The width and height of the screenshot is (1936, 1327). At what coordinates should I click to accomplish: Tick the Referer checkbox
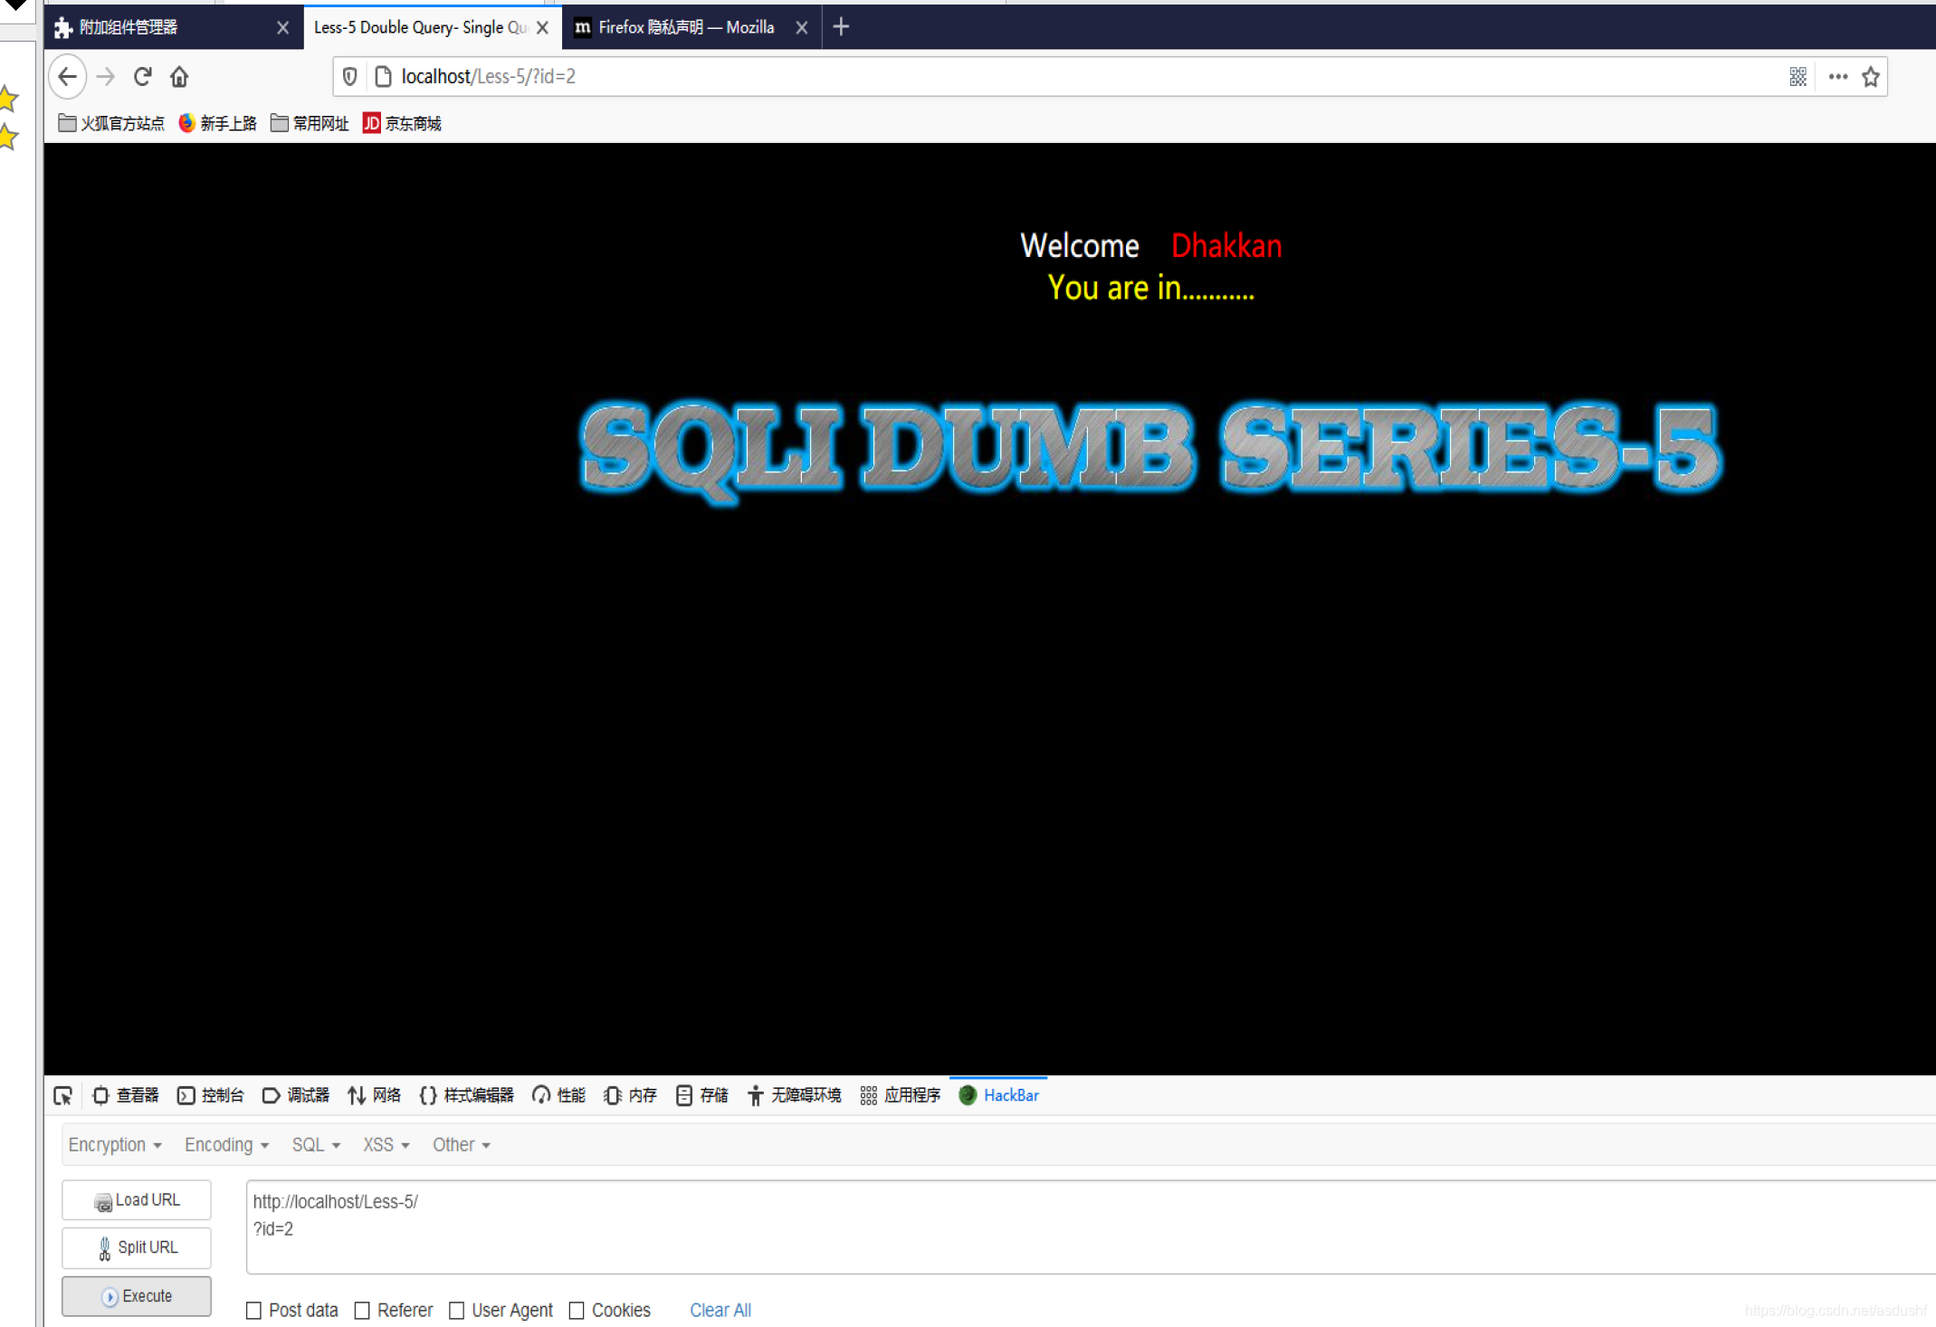click(362, 1311)
